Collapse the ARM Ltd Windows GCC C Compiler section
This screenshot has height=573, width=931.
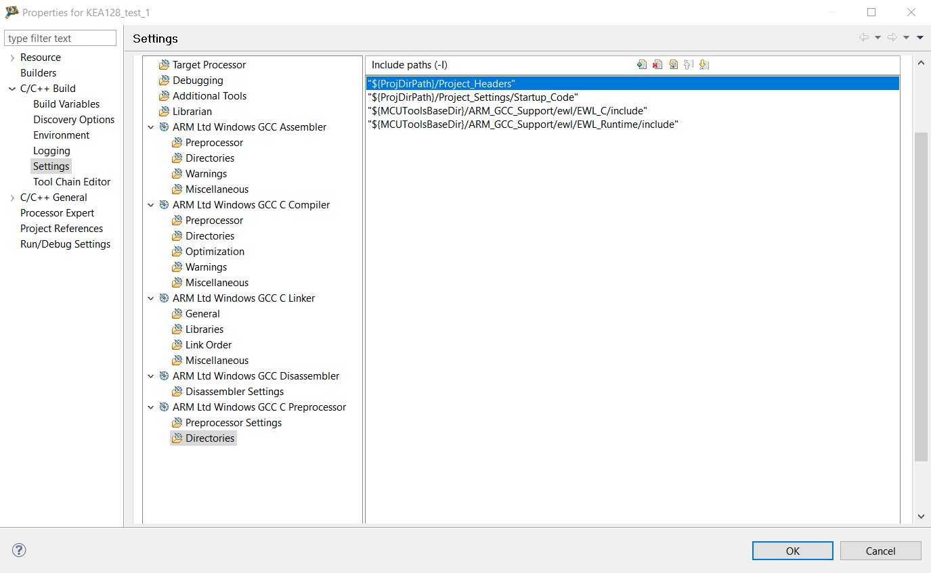click(150, 204)
